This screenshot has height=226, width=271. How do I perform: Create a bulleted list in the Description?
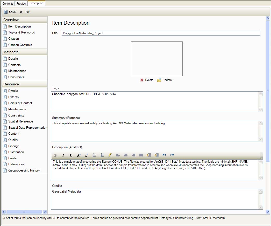(94, 155)
